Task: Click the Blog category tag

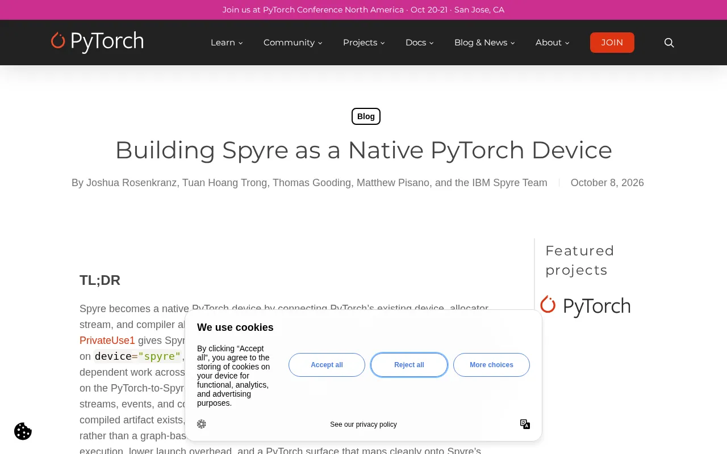Action: [x=366, y=116]
